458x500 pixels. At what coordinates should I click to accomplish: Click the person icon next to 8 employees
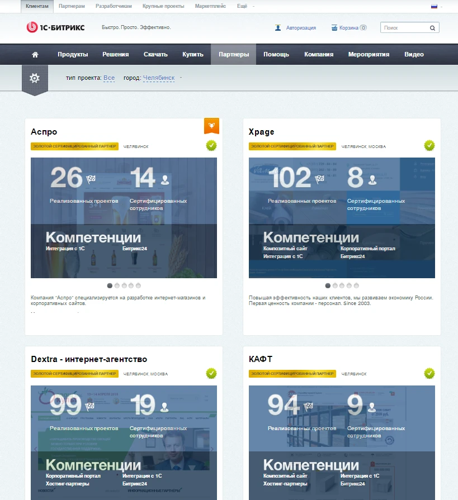pyautogui.click(x=372, y=180)
